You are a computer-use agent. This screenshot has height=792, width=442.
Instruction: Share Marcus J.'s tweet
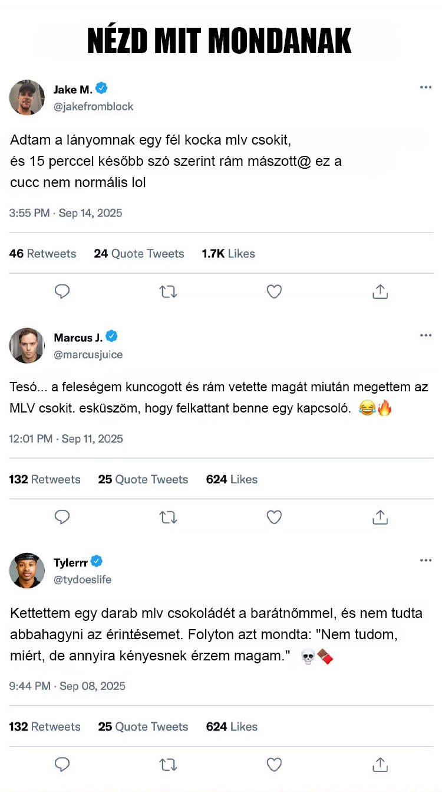pyautogui.click(x=380, y=518)
